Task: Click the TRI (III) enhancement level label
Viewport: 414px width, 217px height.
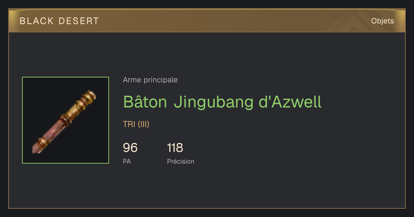Action: coord(136,124)
